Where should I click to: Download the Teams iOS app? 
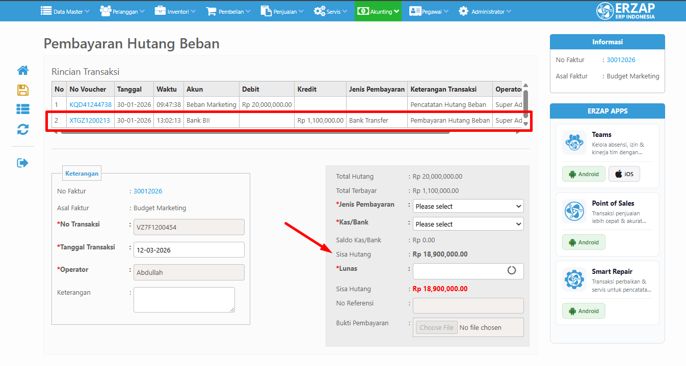pos(624,174)
